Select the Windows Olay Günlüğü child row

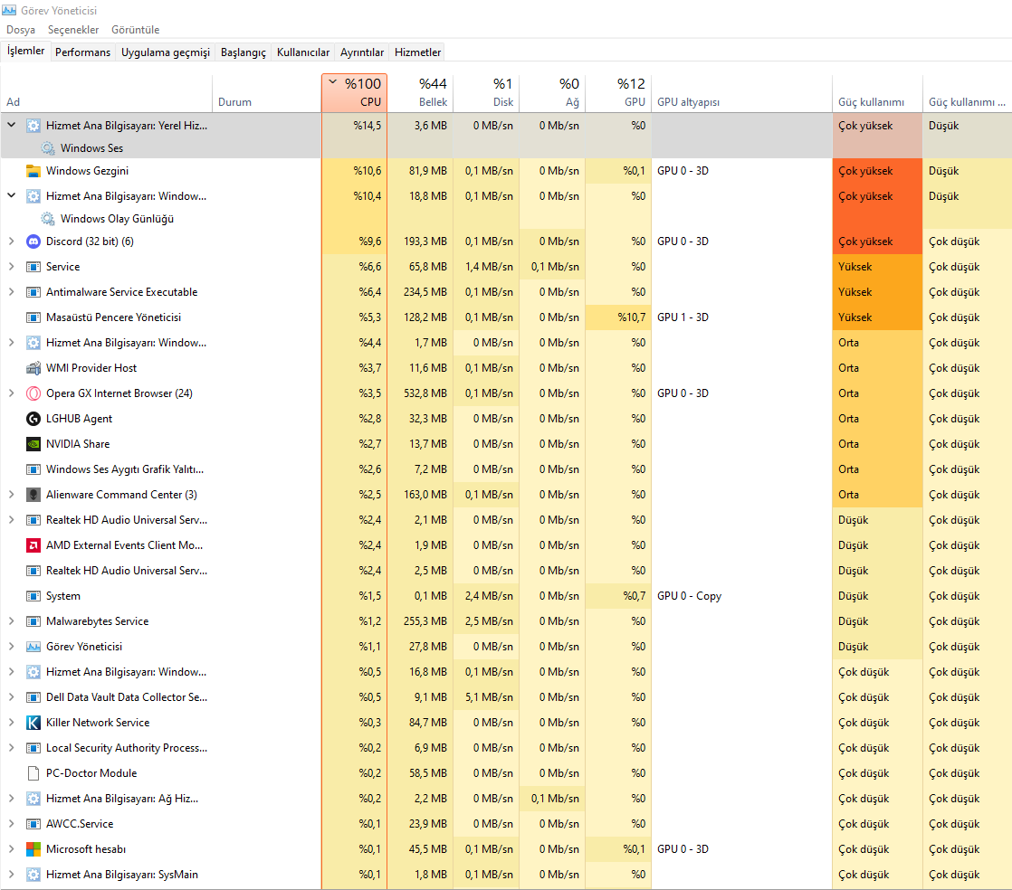coord(506,219)
